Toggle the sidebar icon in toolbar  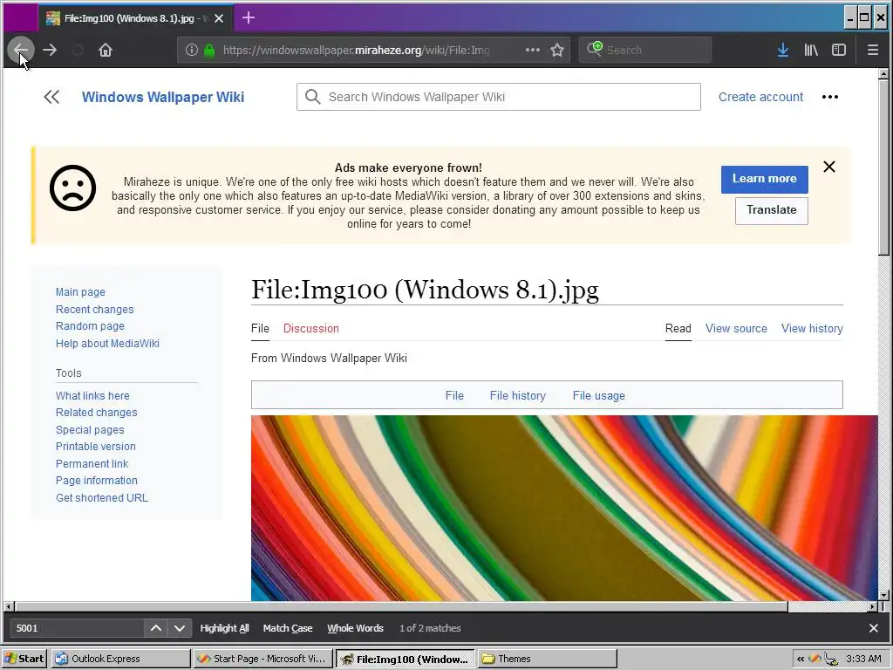[x=839, y=50]
